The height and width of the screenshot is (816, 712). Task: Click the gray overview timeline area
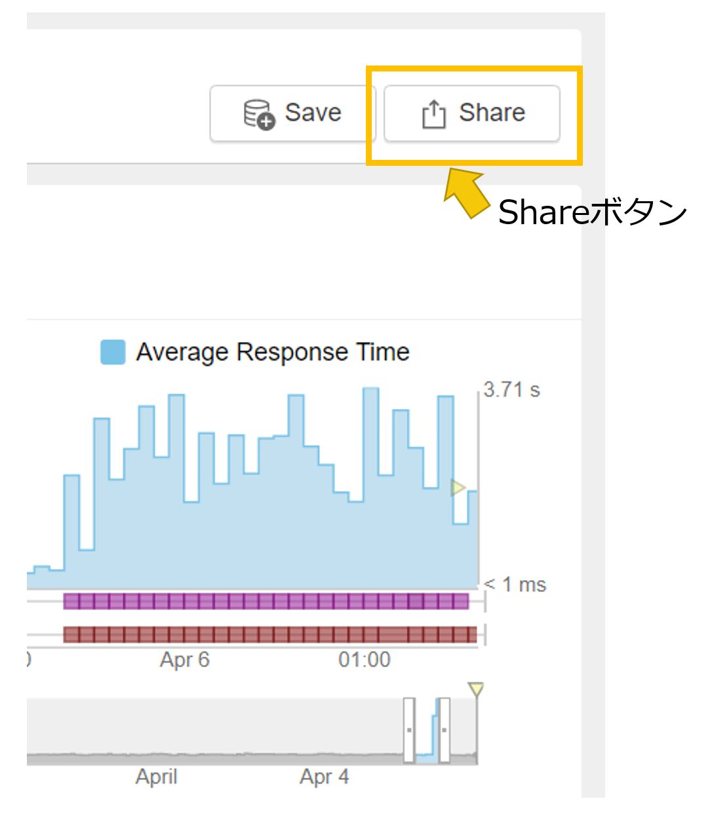point(216,731)
